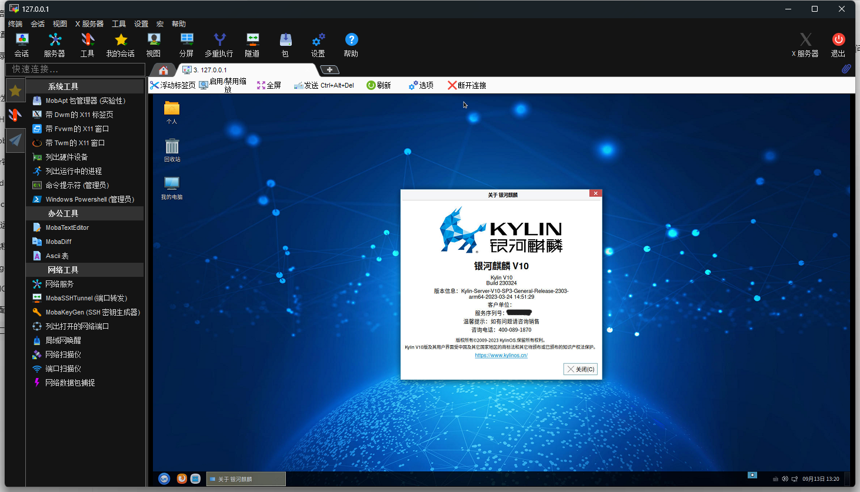The width and height of the screenshot is (860, 492).
Task: Open the Tunneling (隧道) toolbar icon
Action: point(252,45)
